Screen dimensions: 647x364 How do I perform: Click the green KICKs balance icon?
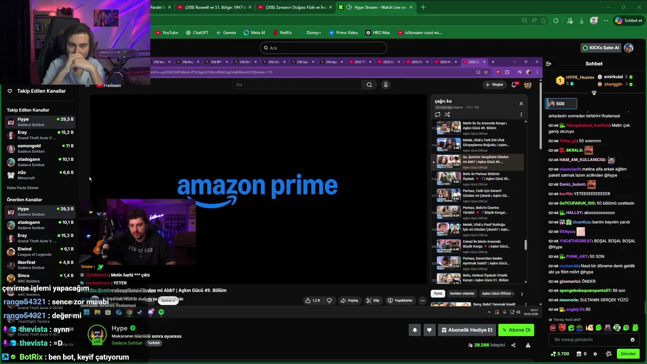coord(553,354)
